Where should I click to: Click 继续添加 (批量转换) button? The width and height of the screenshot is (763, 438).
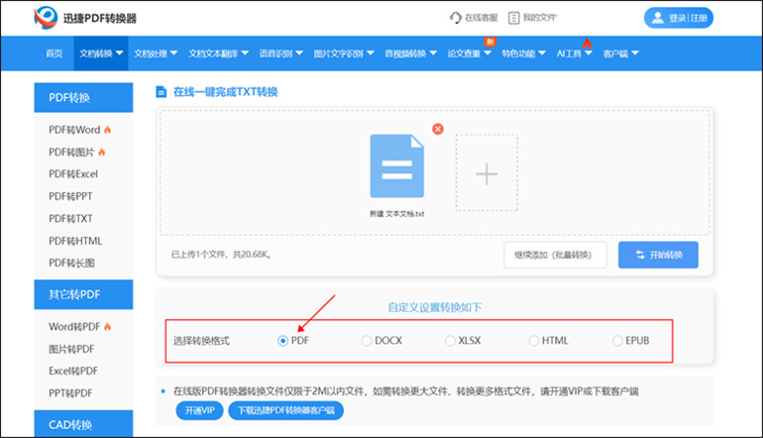(x=555, y=255)
